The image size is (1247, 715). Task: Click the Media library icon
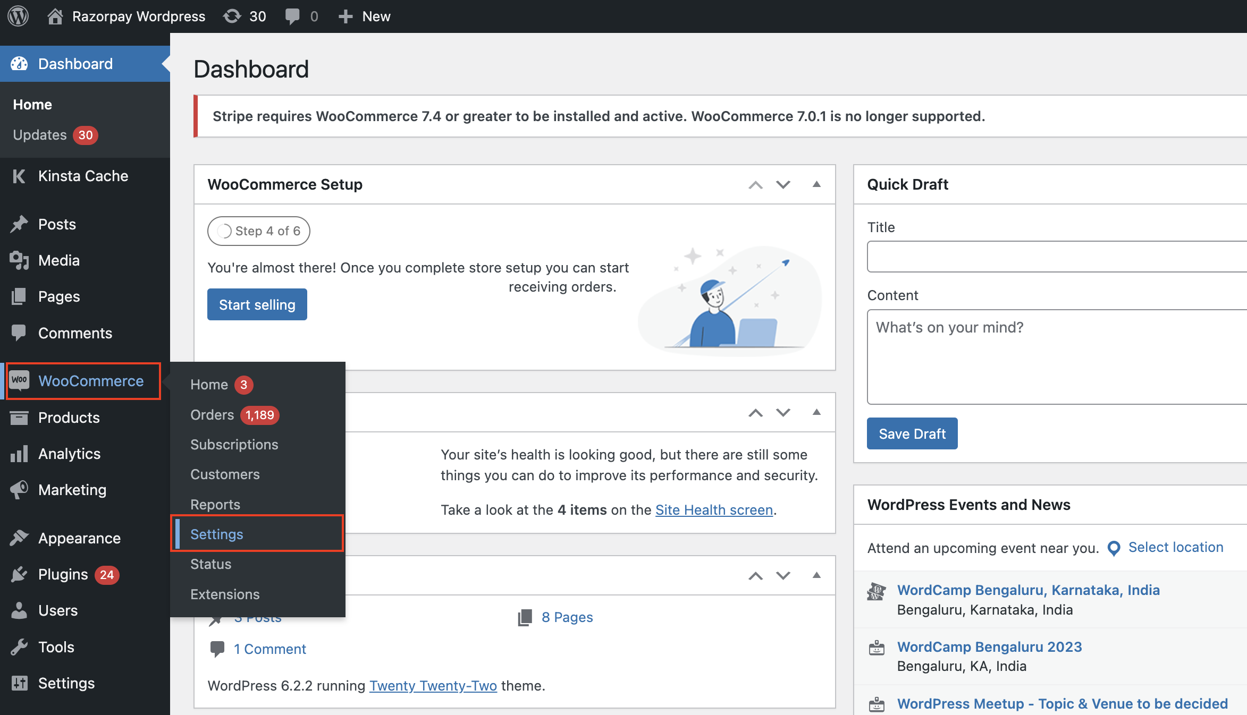pyautogui.click(x=19, y=260)
